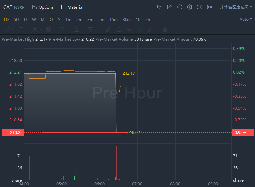Image resolution: width=255 pixels, height=187 pixels.
Task: Delete drawings with trash icon
Action: (x=165, y=29)
